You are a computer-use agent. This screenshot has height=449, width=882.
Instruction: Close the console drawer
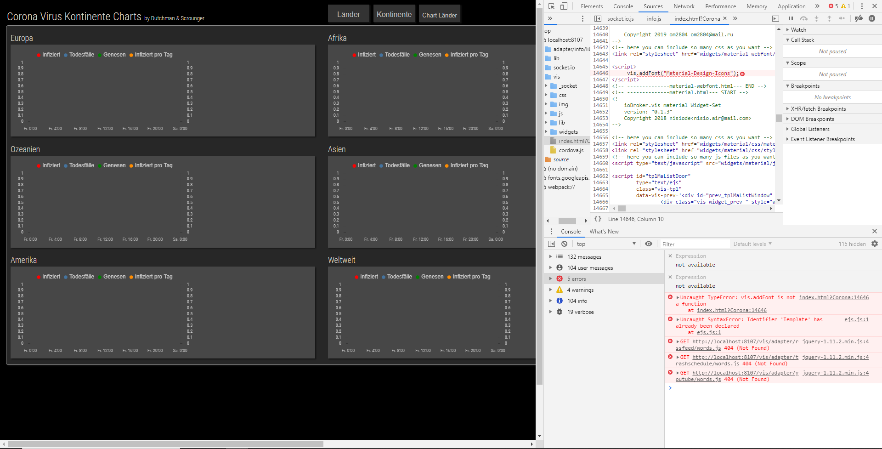875,231
